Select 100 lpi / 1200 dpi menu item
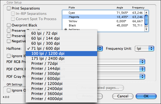This screenshot has height=104, width=161. [61, 53]
